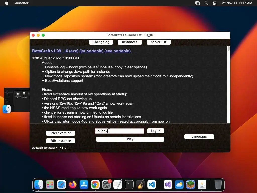
Task: Launch Google Chrome from the dock
Action: (95, 185)
